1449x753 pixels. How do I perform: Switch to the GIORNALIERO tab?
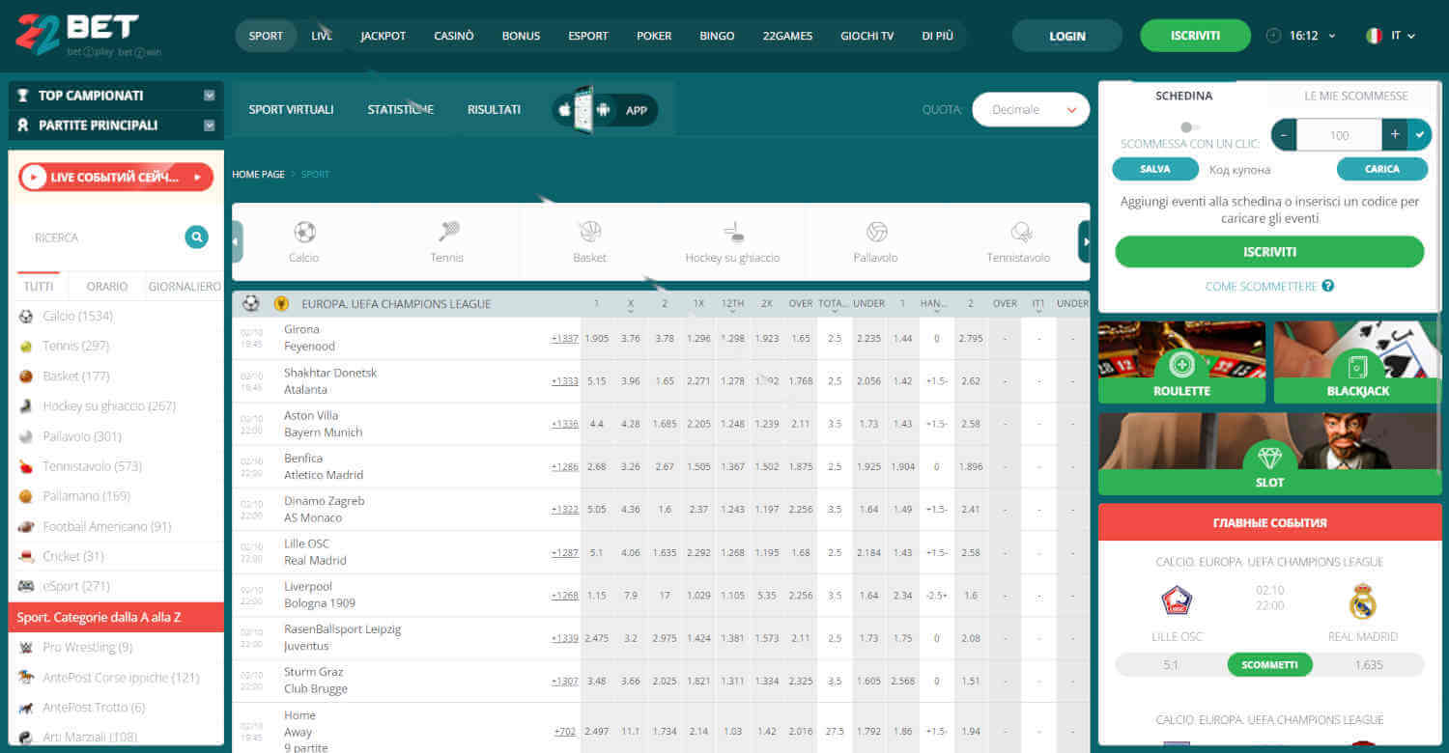185,287
